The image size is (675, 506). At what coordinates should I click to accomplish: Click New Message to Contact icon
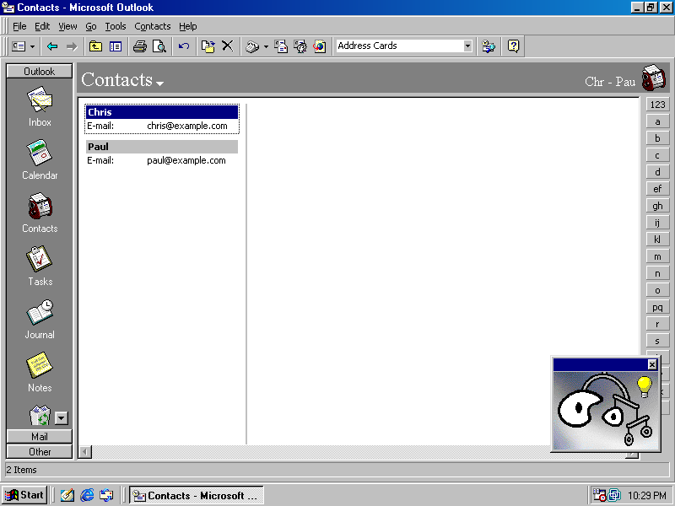(281, 46)
